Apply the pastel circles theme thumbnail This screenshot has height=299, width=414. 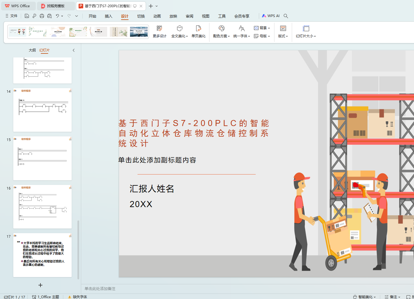click(x=58, y=32)
